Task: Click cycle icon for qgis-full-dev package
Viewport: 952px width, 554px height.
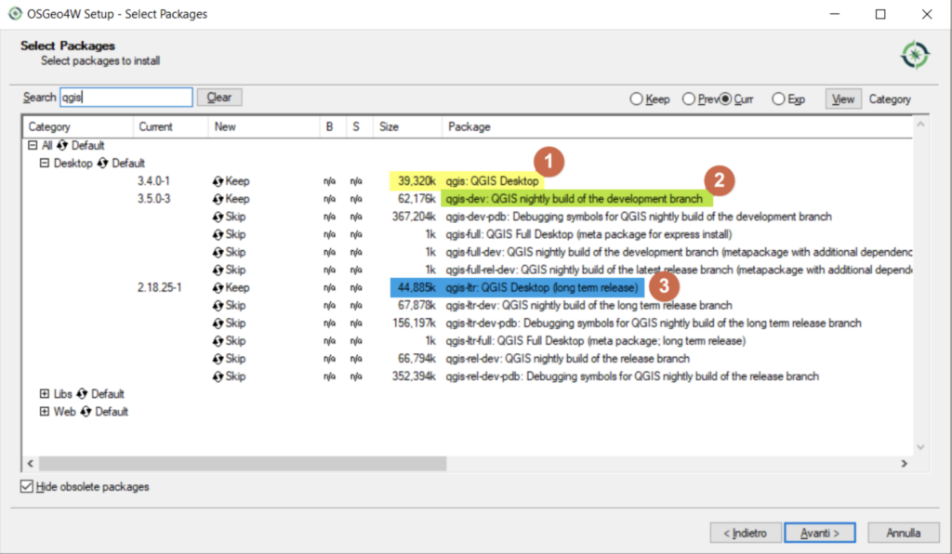Action: 218,252
